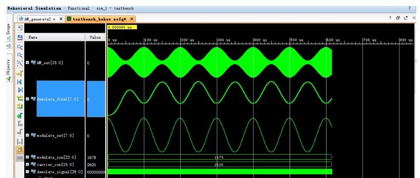The height and width of the screenshot is (178, 420).
Task: Click the help question mark in waveform tab bar
Action: 390,18
